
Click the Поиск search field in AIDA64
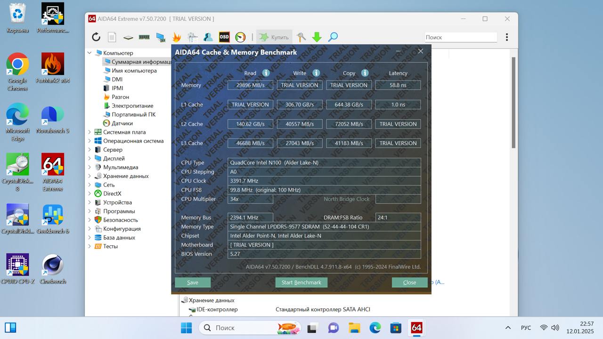pos(460,37)
